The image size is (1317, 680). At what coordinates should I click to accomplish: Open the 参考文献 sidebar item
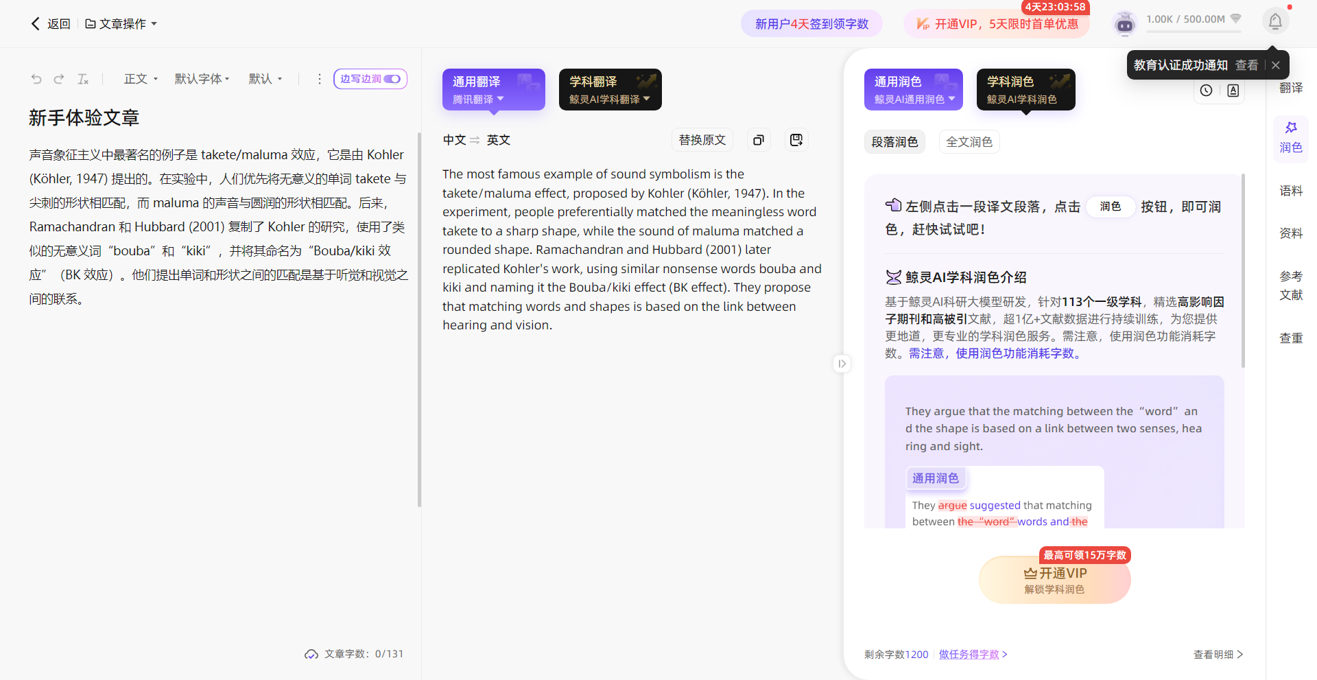click(1291, 285)
